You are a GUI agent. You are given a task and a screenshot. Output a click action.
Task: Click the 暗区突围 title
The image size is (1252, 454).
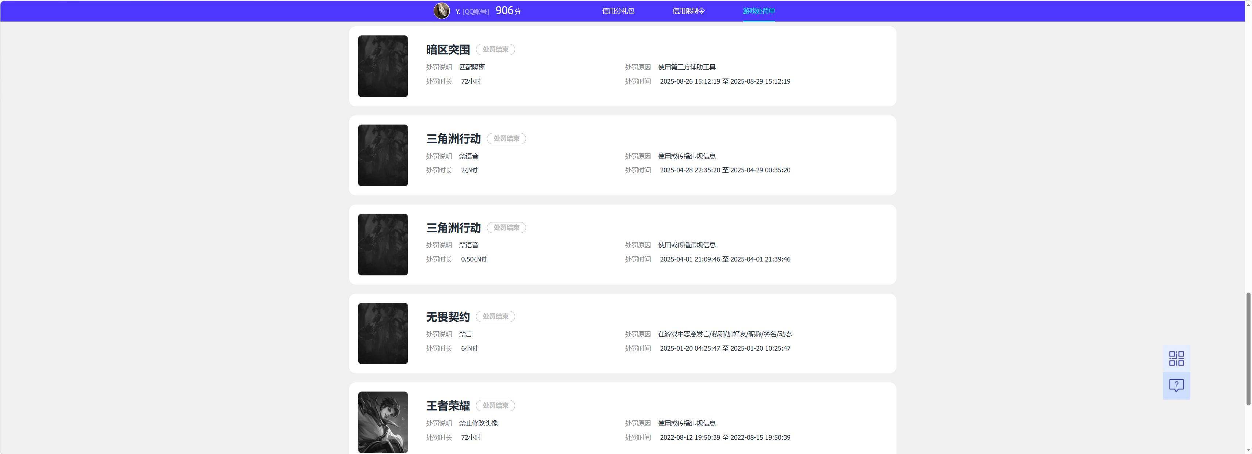pyautogui.click(x=448, y=50)
